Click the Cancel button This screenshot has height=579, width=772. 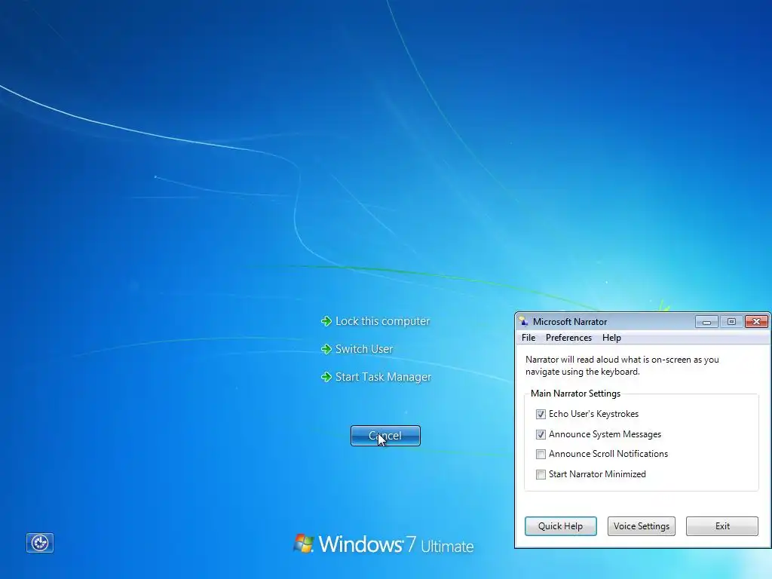[385, 436]
